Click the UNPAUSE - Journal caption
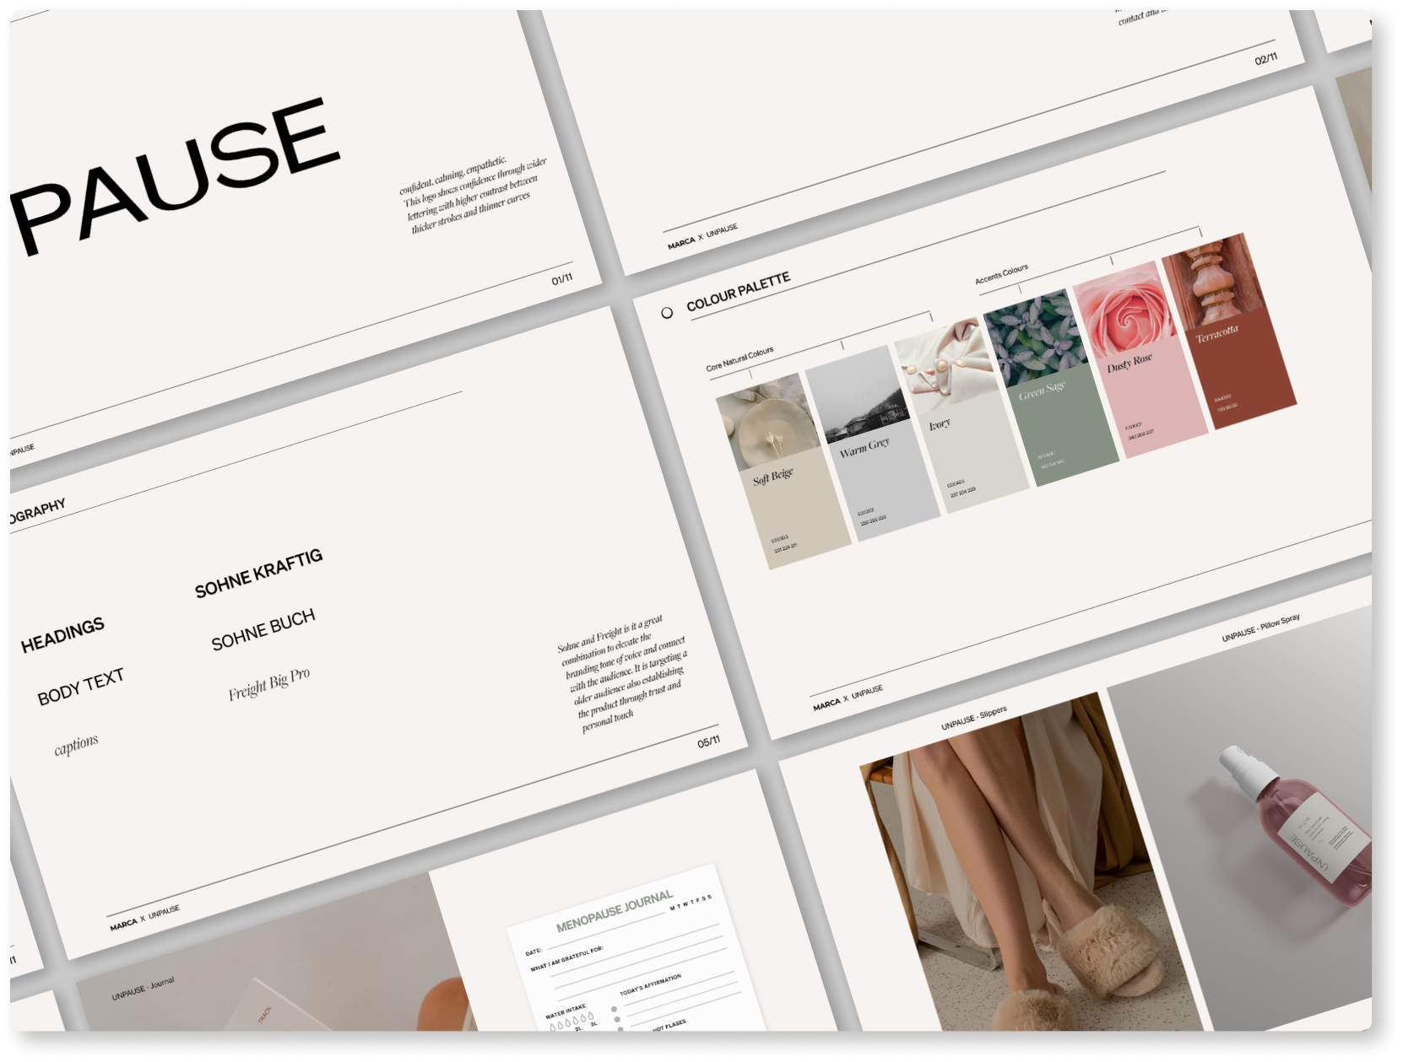Screen dimensions: 1403x1062 (143, 989)
